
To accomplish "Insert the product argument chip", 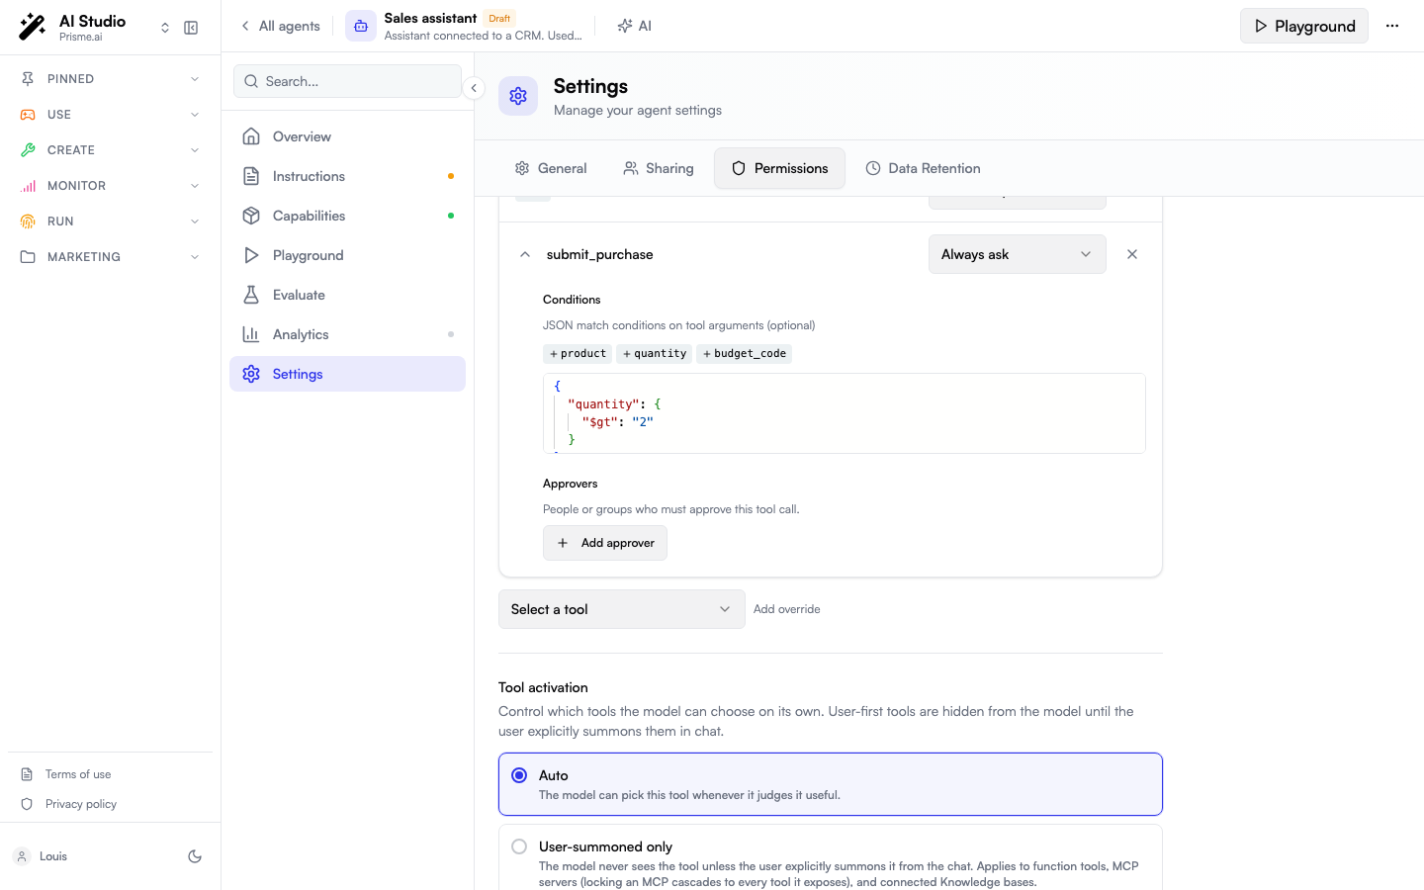I will pyautogui.click(x=578, y=353).
